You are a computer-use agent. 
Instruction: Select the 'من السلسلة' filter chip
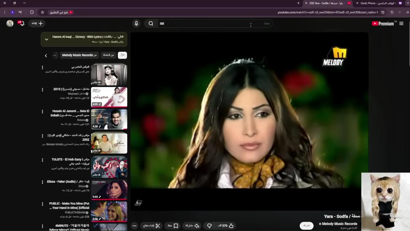click(x=108, y=55)
